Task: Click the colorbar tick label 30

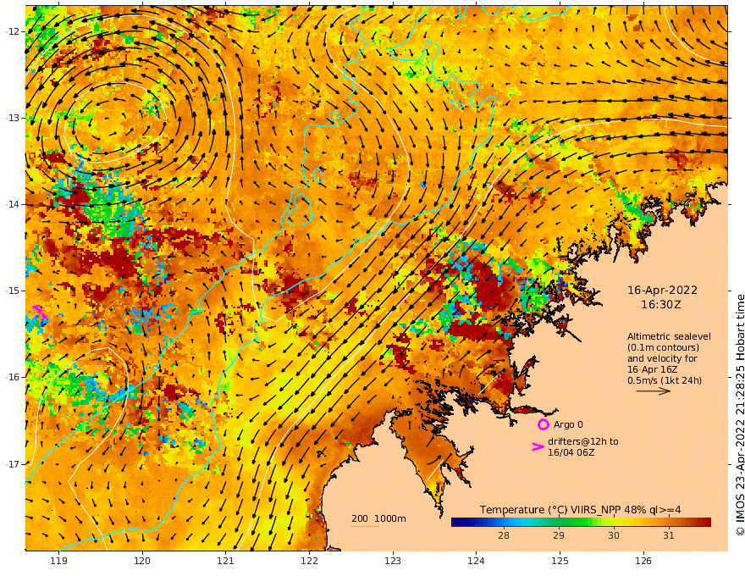Action: (x=614, y=535)
